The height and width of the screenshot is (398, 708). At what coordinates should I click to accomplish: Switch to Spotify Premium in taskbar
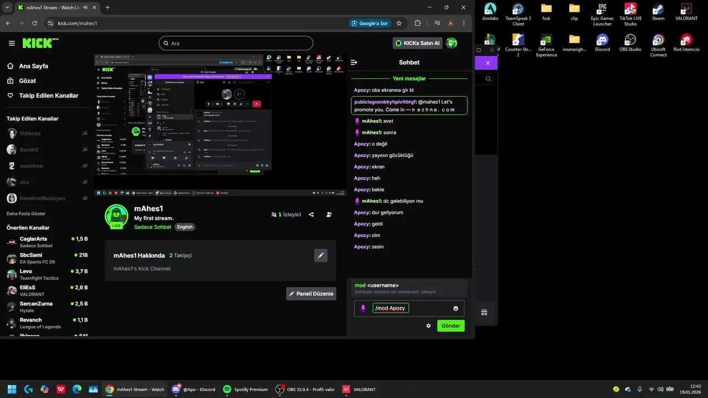245,389
